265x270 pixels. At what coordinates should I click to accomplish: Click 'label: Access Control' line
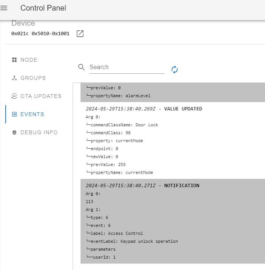(x=115, y=233)
